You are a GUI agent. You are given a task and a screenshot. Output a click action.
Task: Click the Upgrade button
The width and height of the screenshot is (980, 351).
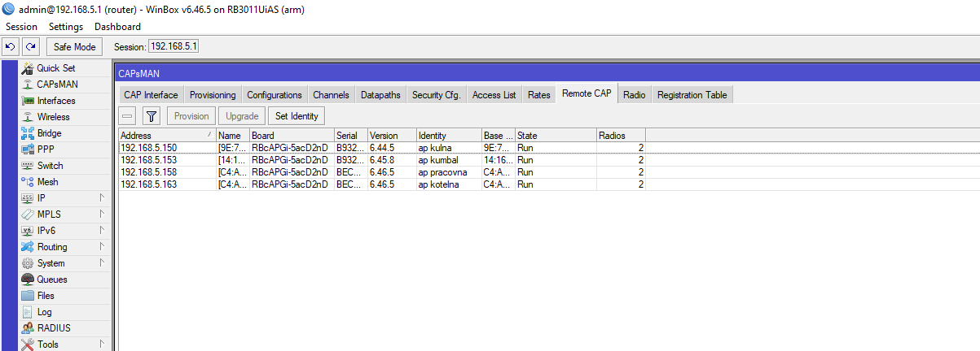click(x=242, y=116)
